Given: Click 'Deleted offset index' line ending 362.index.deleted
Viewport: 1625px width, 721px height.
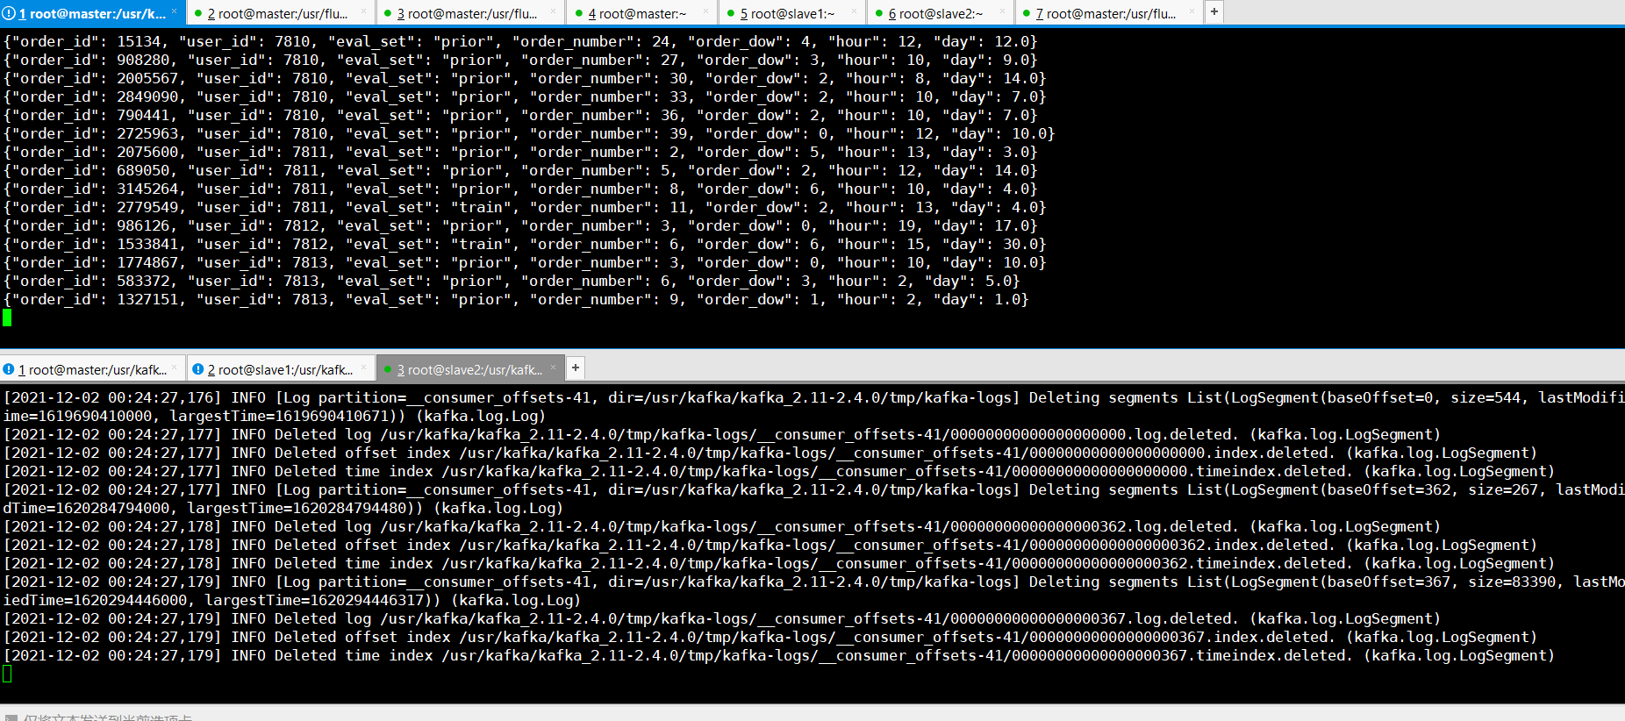Looking at the screenshot, I should [770, 545].
